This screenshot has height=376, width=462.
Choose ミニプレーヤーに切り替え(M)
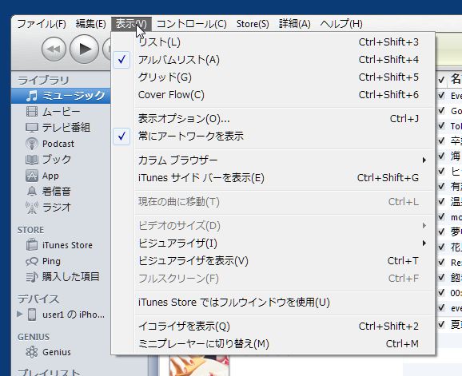(x=273, y=343)
